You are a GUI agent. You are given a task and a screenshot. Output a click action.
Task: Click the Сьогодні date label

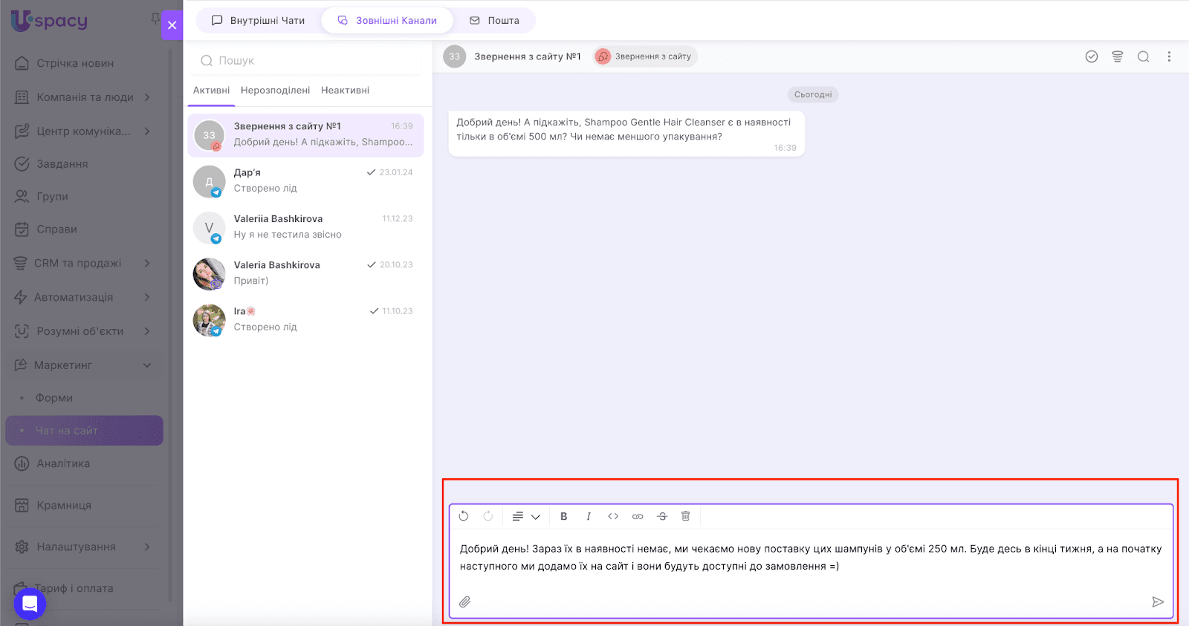tap(813, 94)
